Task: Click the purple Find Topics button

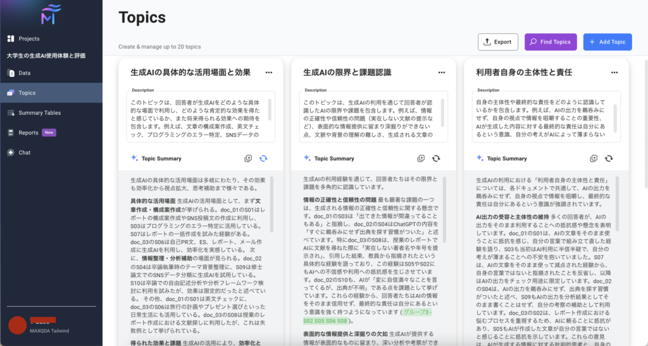Action: [550, 42]
